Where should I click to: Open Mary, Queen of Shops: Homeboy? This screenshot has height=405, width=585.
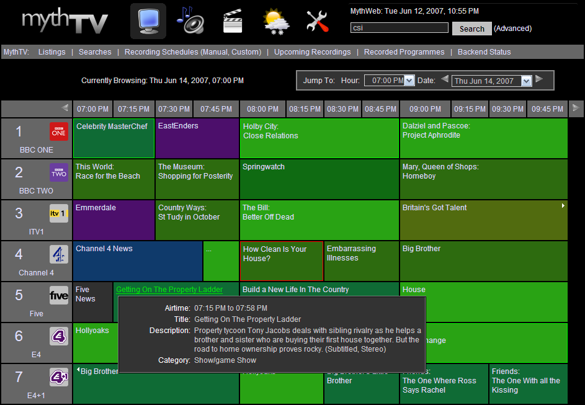coord(484,179)
